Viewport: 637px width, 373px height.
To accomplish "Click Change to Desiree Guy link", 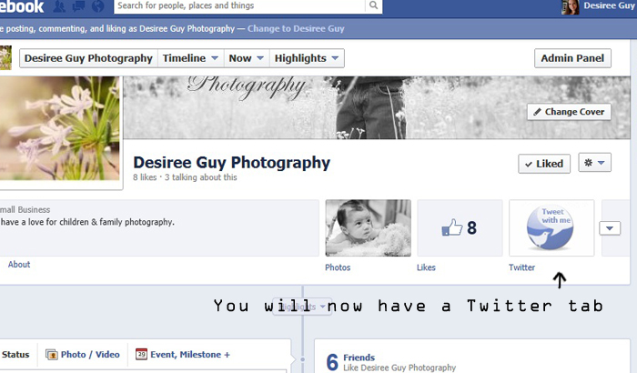I will click(296, 28).
